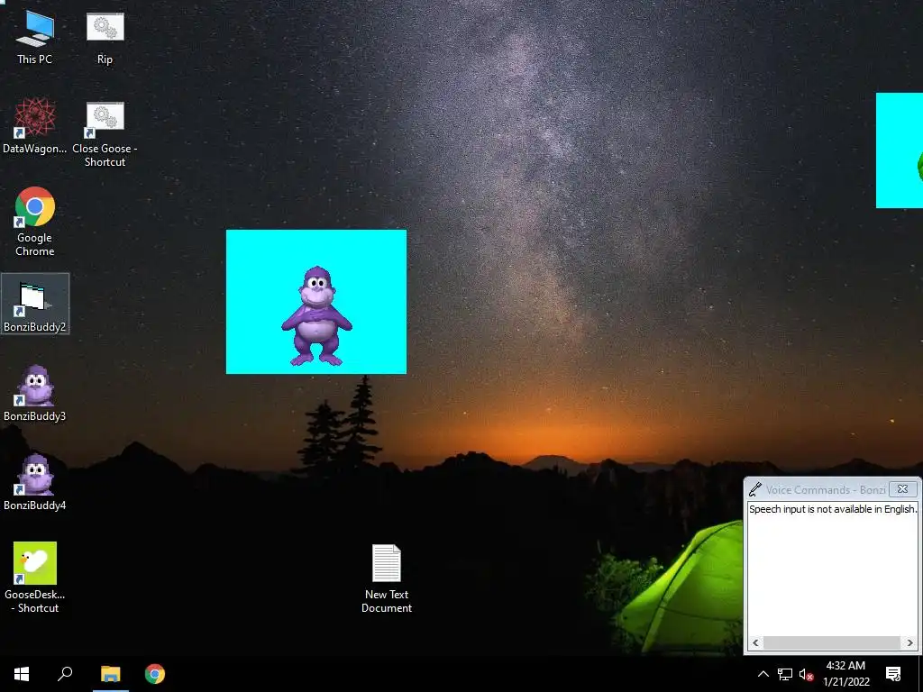
Task: Open the Action Center notifications icon
Action: click(x=893, y=674)
